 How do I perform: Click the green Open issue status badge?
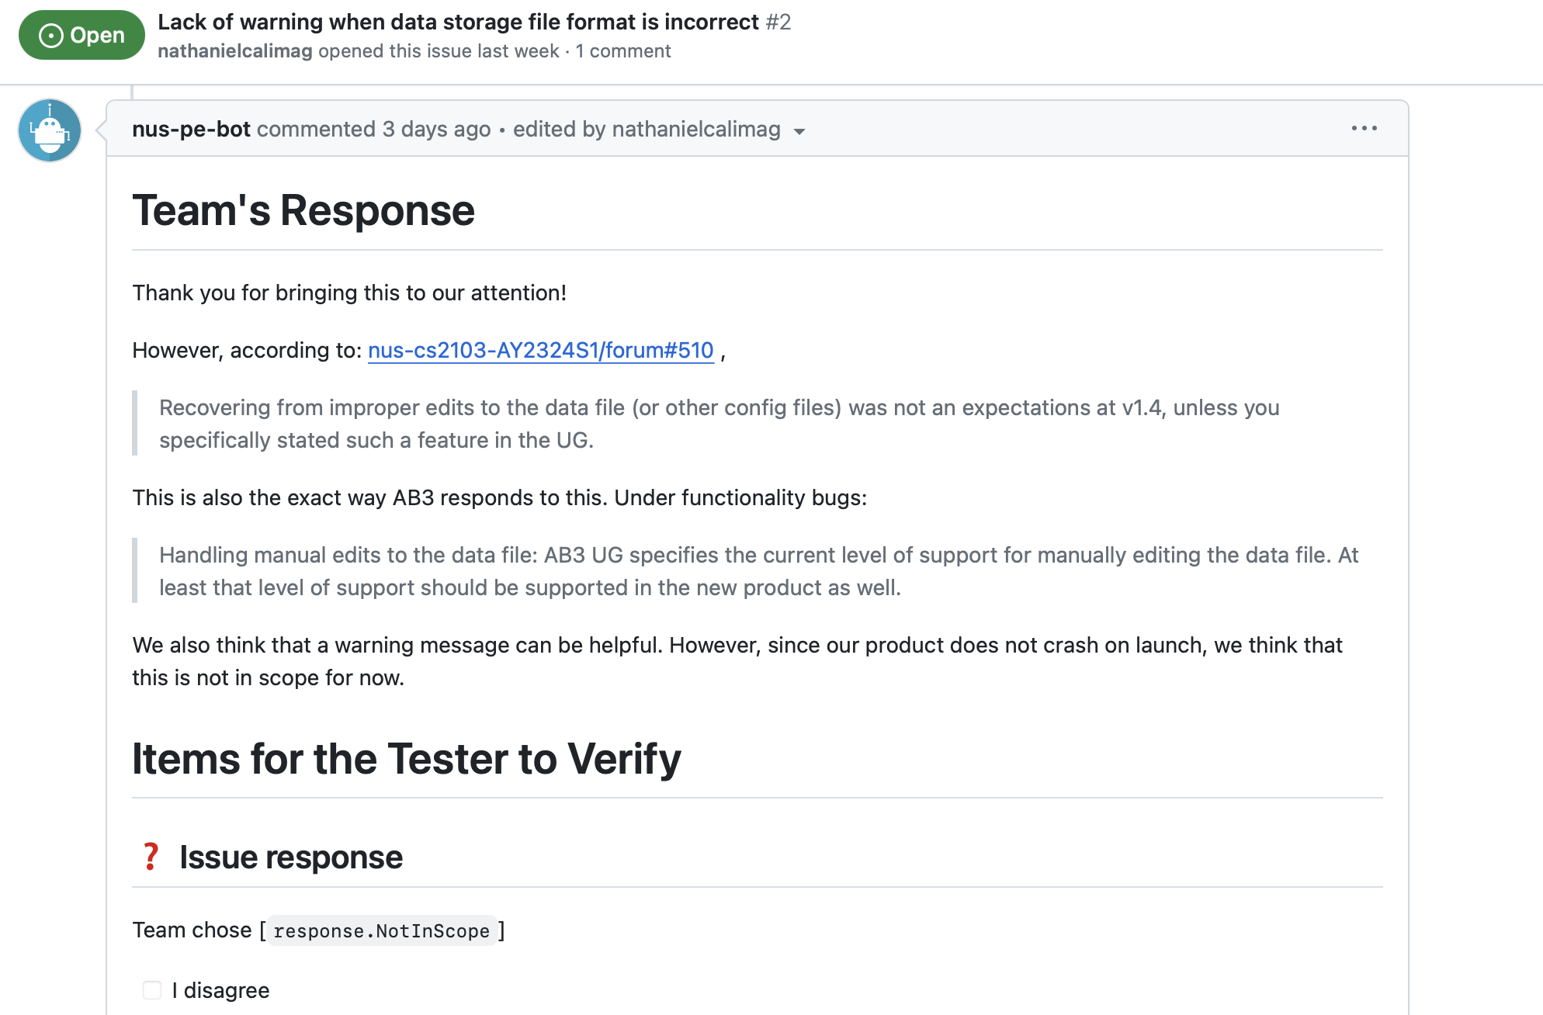tap(81, 36)
